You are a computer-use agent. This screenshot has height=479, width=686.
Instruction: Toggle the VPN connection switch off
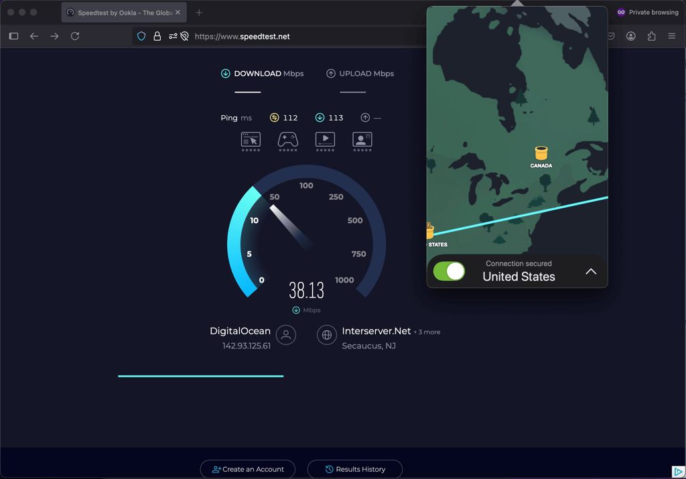click(449, 271)
